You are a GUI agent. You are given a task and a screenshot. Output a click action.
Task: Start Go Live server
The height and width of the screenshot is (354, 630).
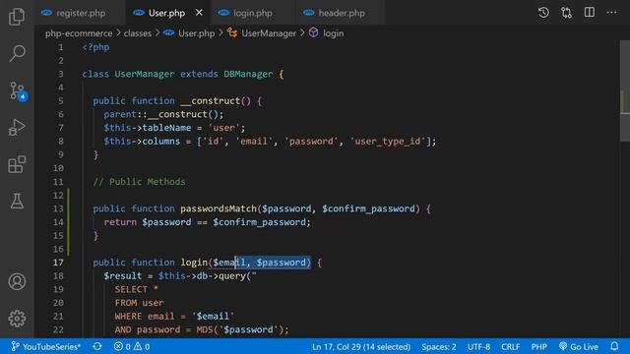point(579,346)
